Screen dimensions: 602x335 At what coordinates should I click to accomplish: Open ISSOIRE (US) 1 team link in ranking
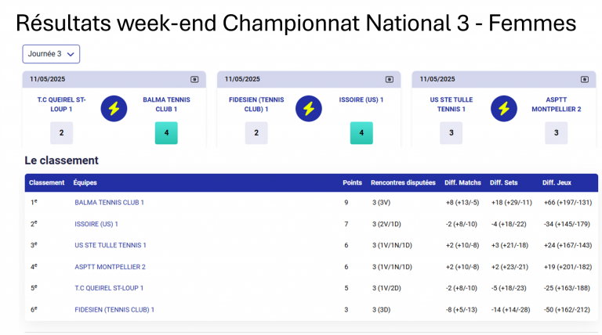[x=96, y=224]
